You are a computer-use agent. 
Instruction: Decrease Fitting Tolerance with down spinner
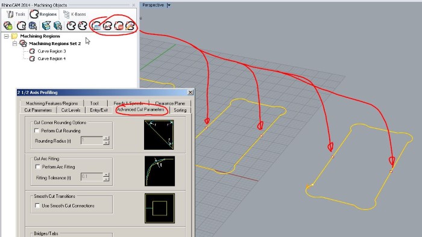[106, 179]
